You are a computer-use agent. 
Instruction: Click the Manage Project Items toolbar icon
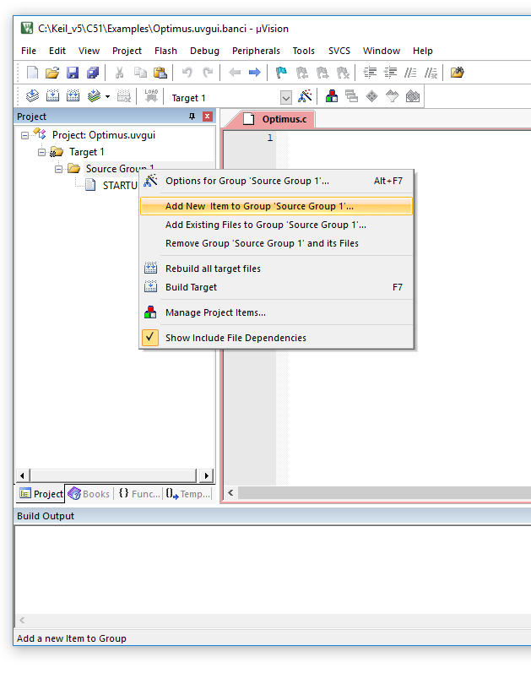pos(332,96)
